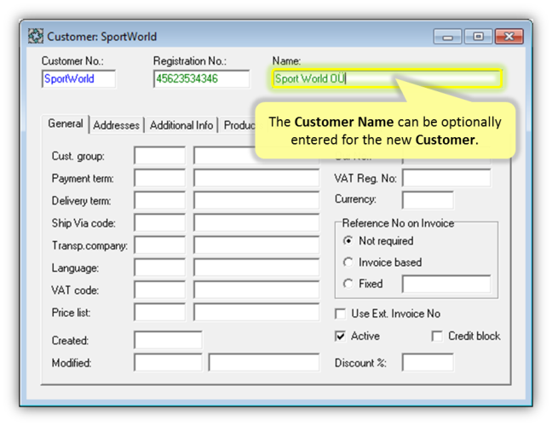Screen dimensions: 552x426
Task: Click the Price list description field
Action: tap(256, 312)
